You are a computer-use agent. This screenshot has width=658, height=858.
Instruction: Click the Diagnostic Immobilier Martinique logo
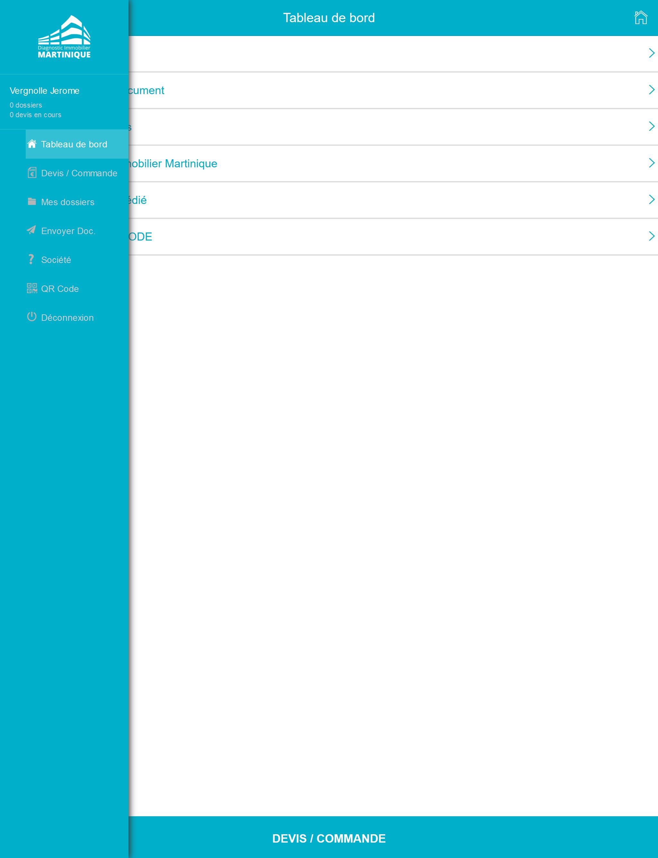pyautogui.click(x=64, y=37)
